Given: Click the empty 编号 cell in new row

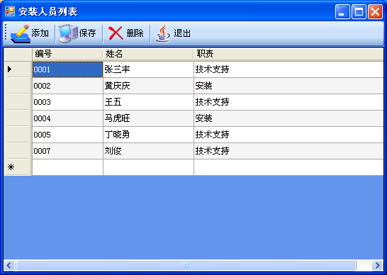Looking at the screenshot, I should (x=67, y=167).
